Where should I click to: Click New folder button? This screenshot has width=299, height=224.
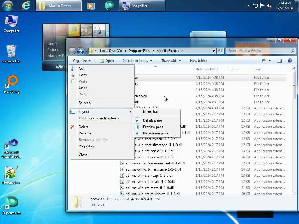tap(199, 61)
